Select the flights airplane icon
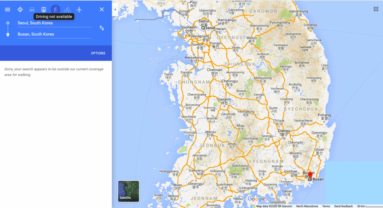This screenshot has height=208, width=383. (79, 9)
